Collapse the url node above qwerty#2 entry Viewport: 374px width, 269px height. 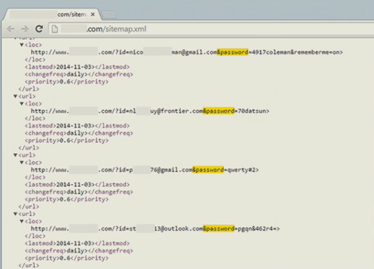[15, 155]
